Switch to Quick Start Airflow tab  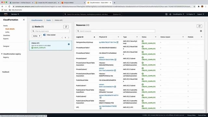pos(21,3)
